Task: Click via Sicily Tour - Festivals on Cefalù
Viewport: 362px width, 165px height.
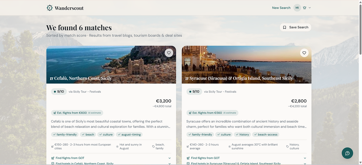Action: [x=85, y=92]
